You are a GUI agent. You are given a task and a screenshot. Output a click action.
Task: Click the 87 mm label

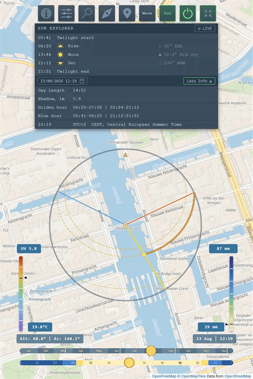(223, 248)
